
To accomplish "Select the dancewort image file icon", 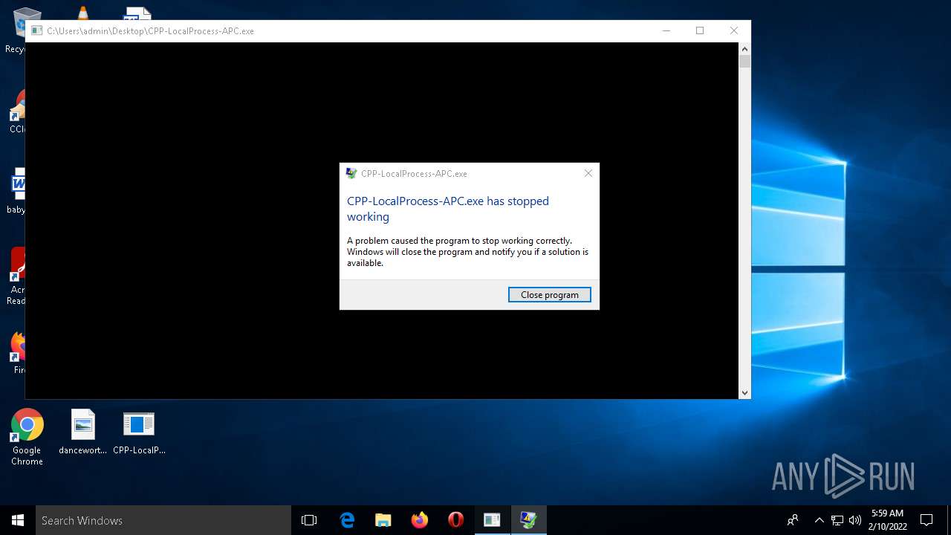I will (x=82, y=432).
